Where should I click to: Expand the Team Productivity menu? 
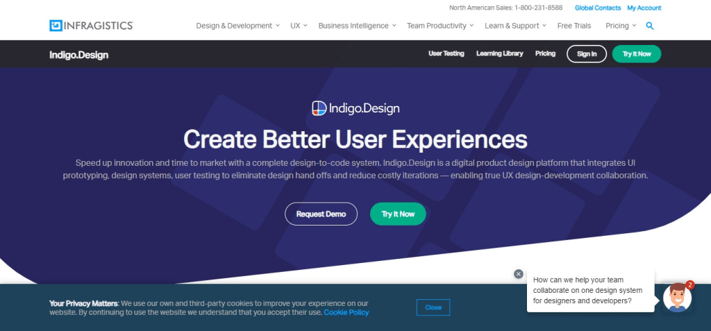(440, 26)
